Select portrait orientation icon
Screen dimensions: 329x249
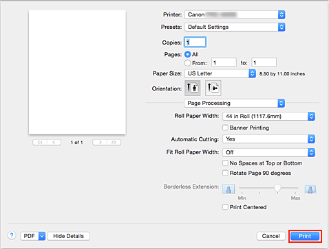coord(192,88)
